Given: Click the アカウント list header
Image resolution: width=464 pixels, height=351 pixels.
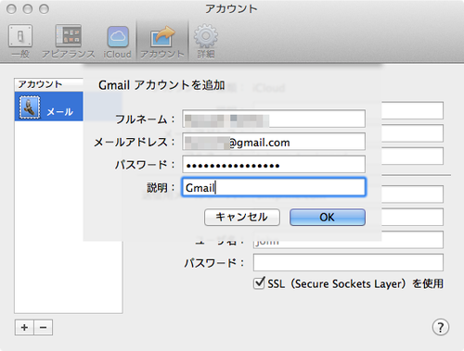Looking at the screenshot, I should pyautogui.click(x=48, y=84).
